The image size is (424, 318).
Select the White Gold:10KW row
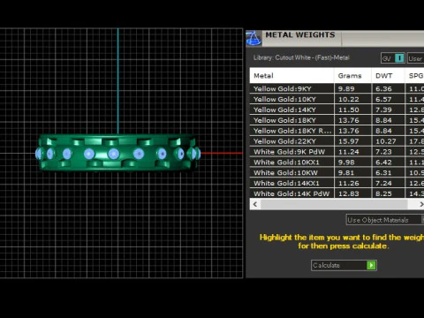[337, 173]
